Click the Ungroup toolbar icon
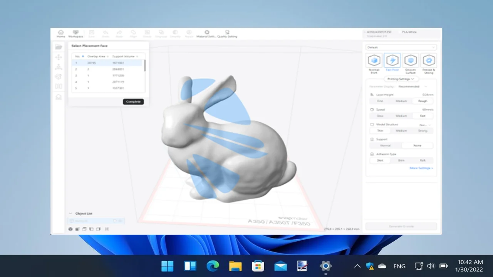493x277 pixels. 161,34
